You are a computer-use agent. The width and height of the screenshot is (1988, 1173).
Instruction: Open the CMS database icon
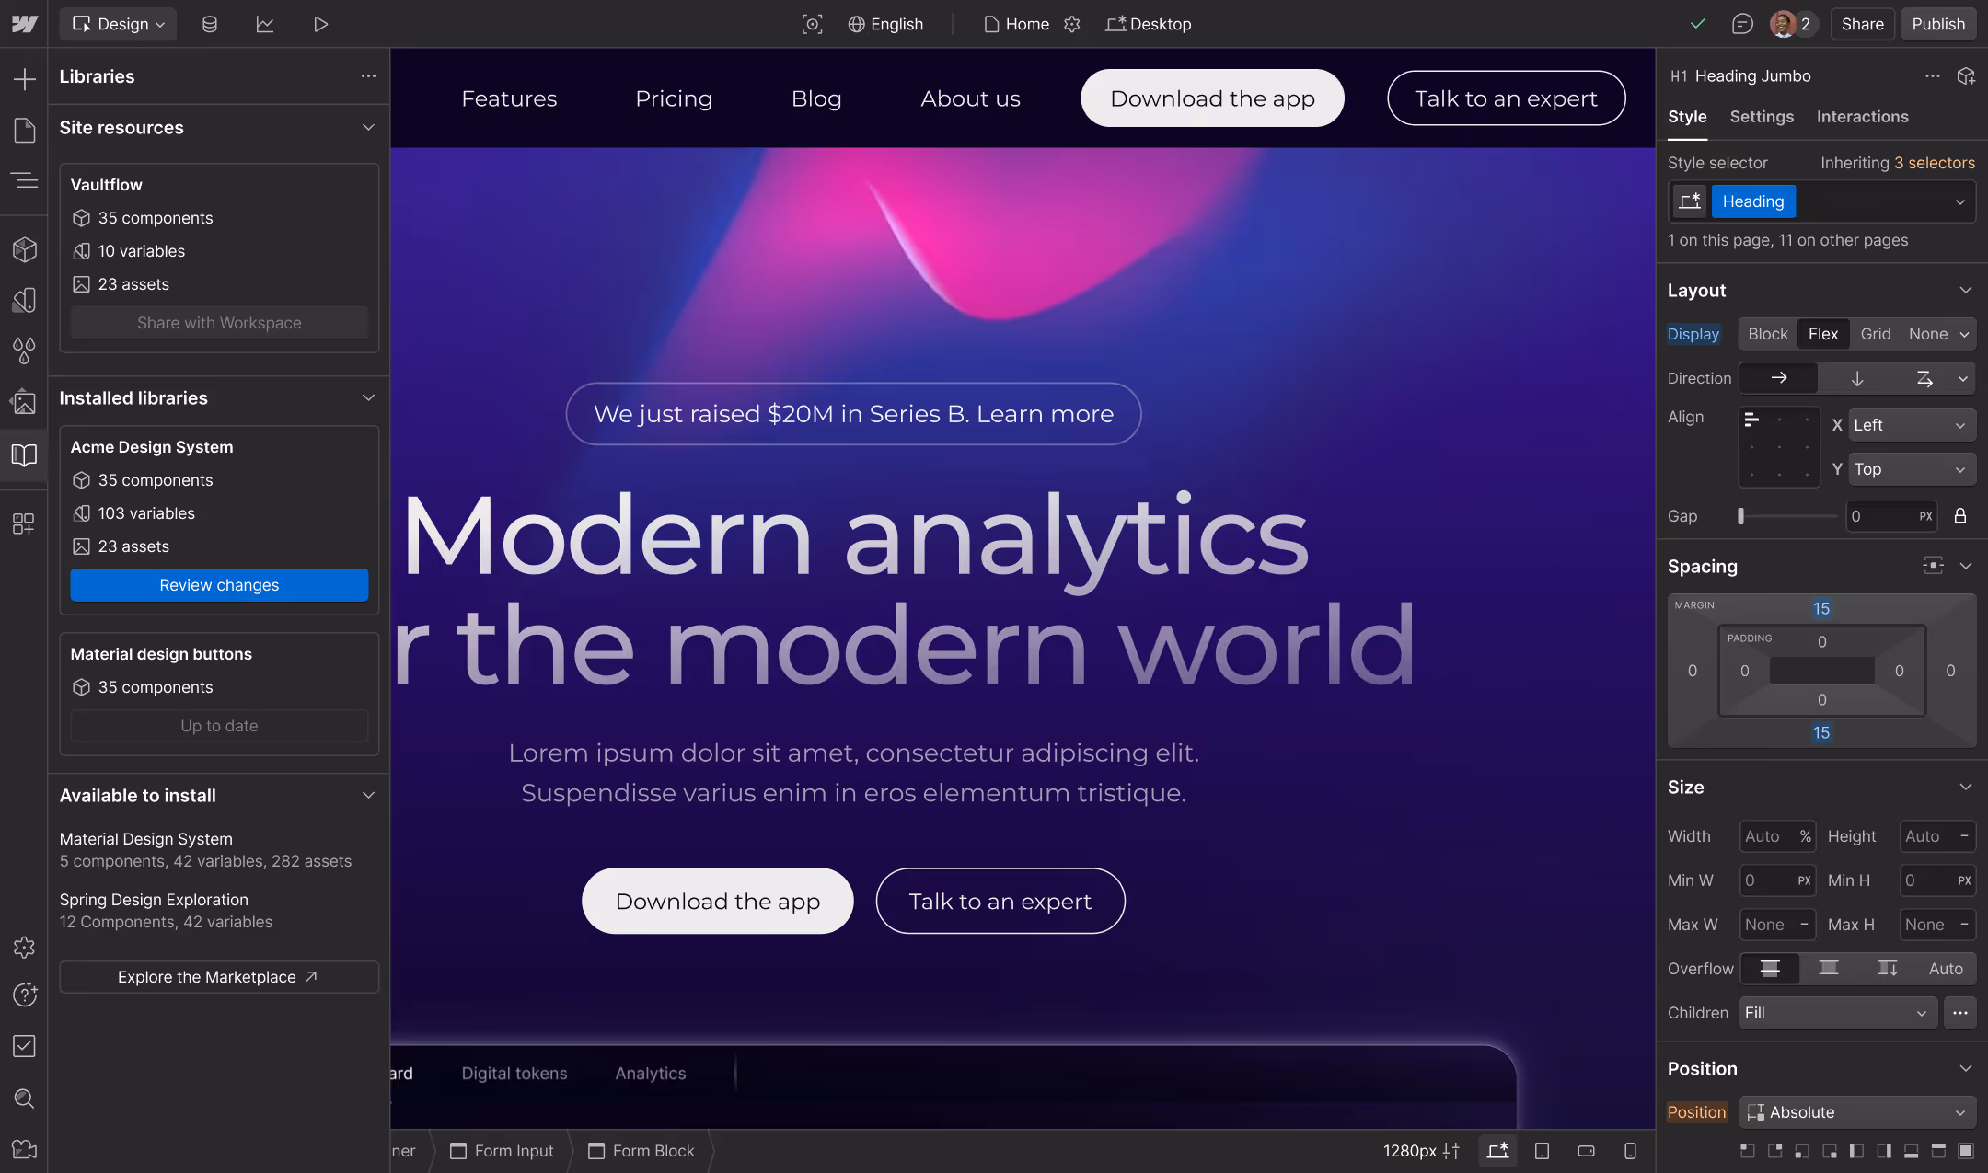tap(210, 25)
